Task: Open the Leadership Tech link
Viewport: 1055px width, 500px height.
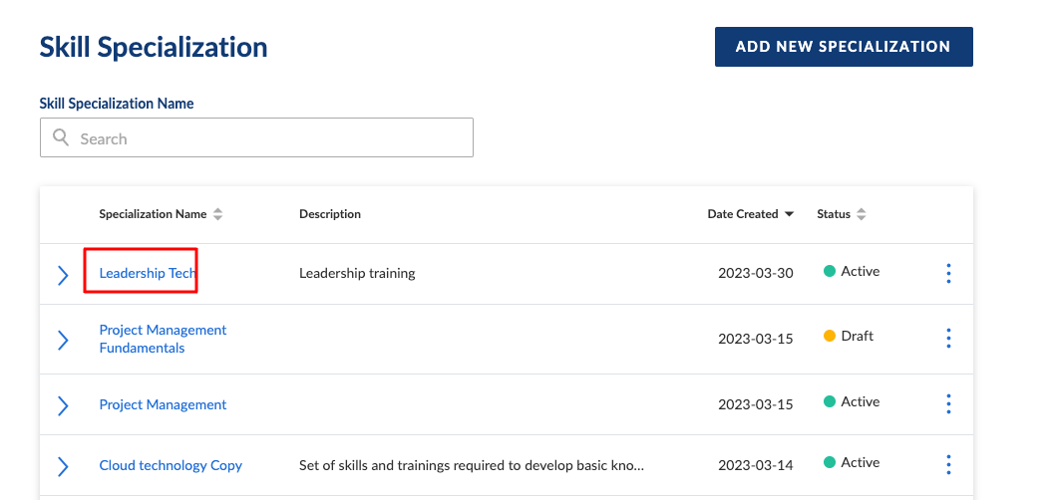Action: coord(148,273)
